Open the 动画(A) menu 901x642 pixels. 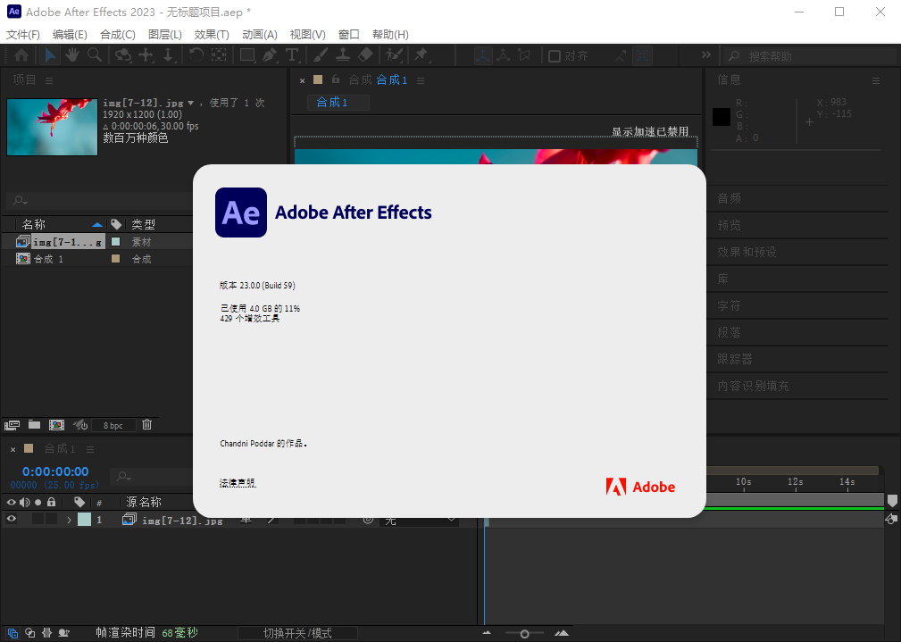coord(260,35)
